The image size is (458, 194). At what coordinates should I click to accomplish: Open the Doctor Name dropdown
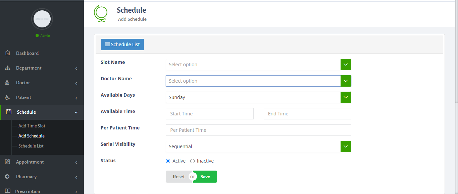point(258,81)
